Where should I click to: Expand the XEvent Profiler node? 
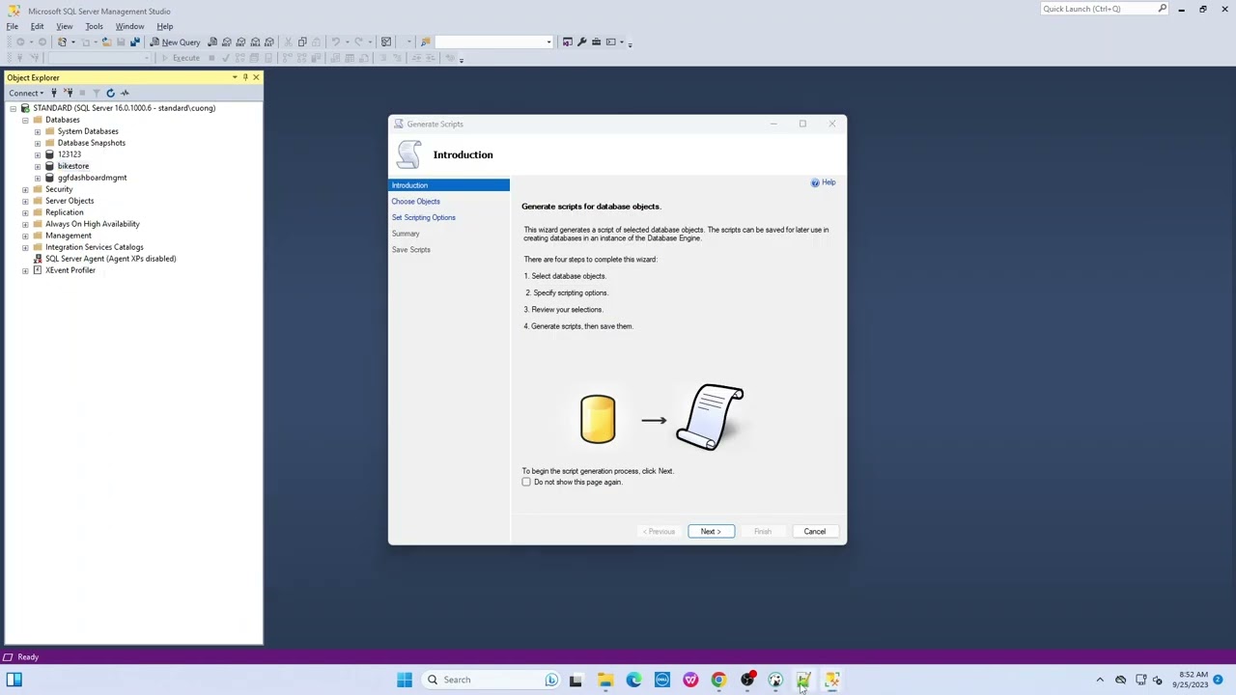(x=25, y=270)
